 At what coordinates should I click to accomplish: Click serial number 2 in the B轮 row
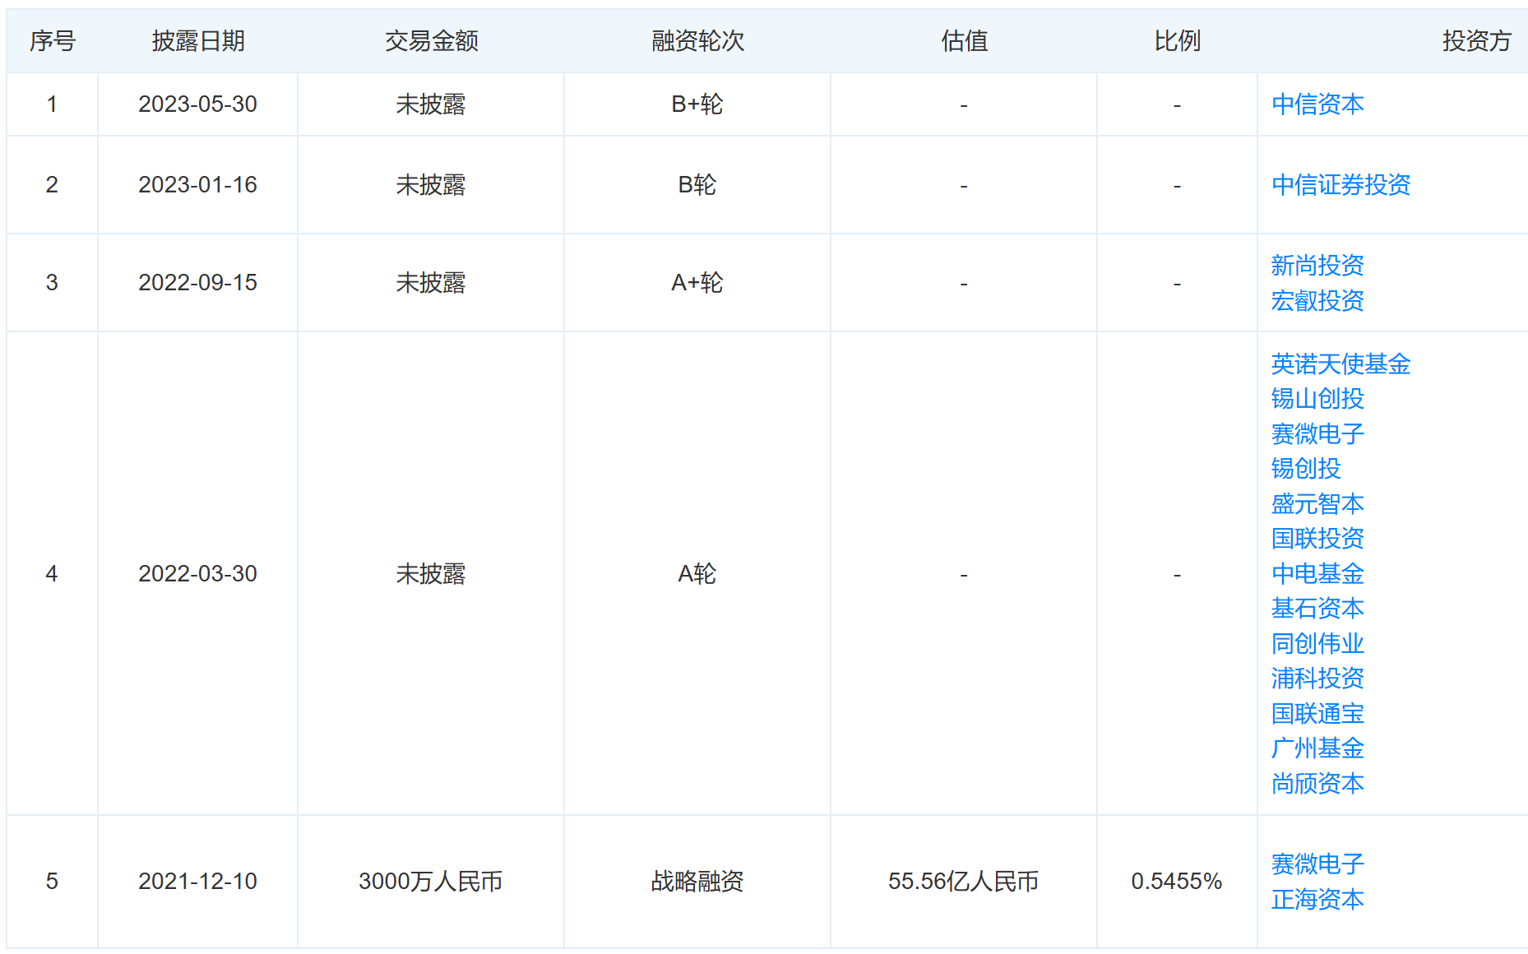click(x=52, y=185)
